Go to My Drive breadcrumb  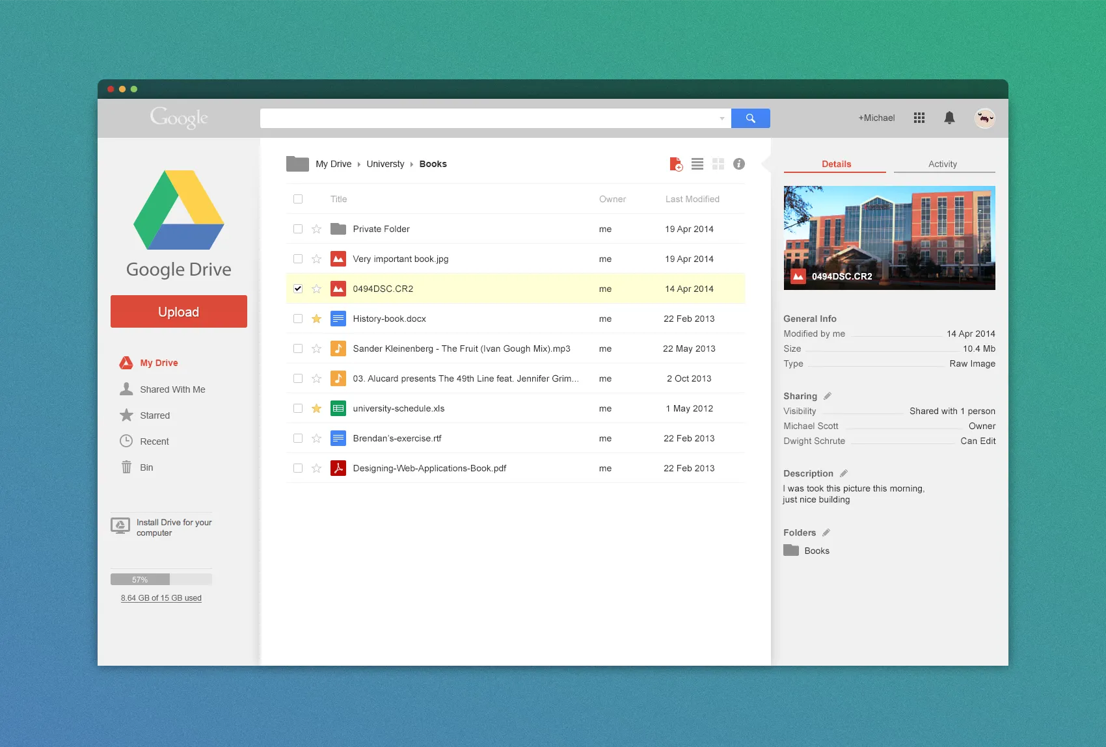tap(334, 164)
